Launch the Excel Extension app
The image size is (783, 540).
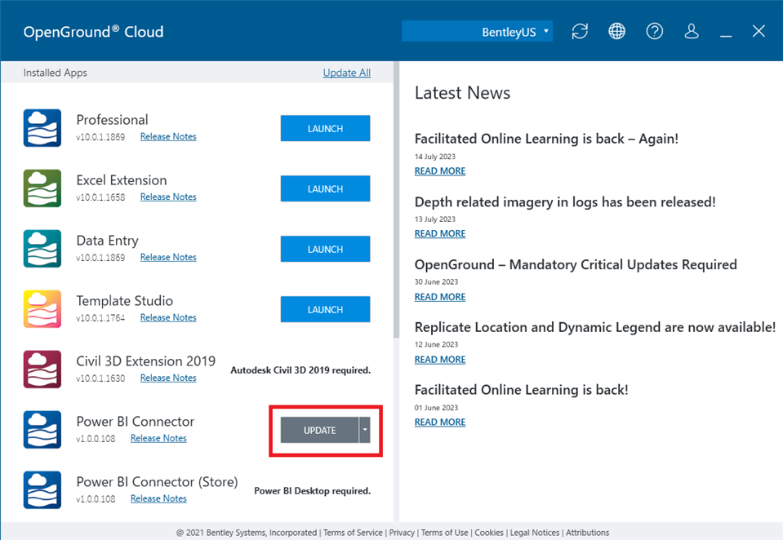(x=325, y=188)
